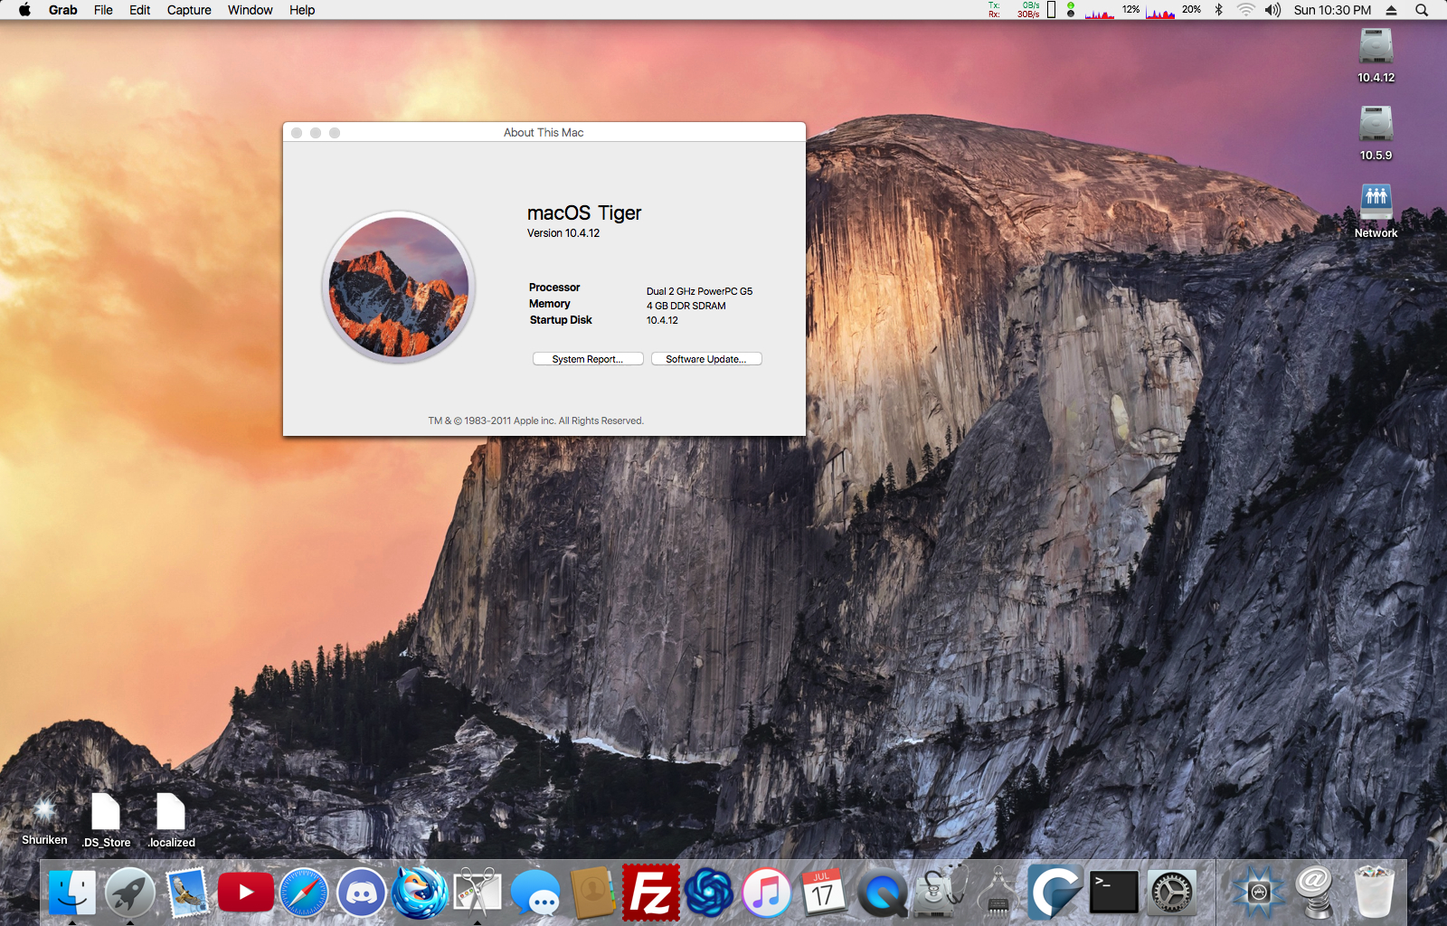Viewport: 1447px width, 926px height.
Task: Open iTunes music note icon in Dock
Action: [767, 893]
